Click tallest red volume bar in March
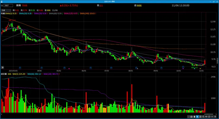Screen dimensions: 219x119 point(9,95)
